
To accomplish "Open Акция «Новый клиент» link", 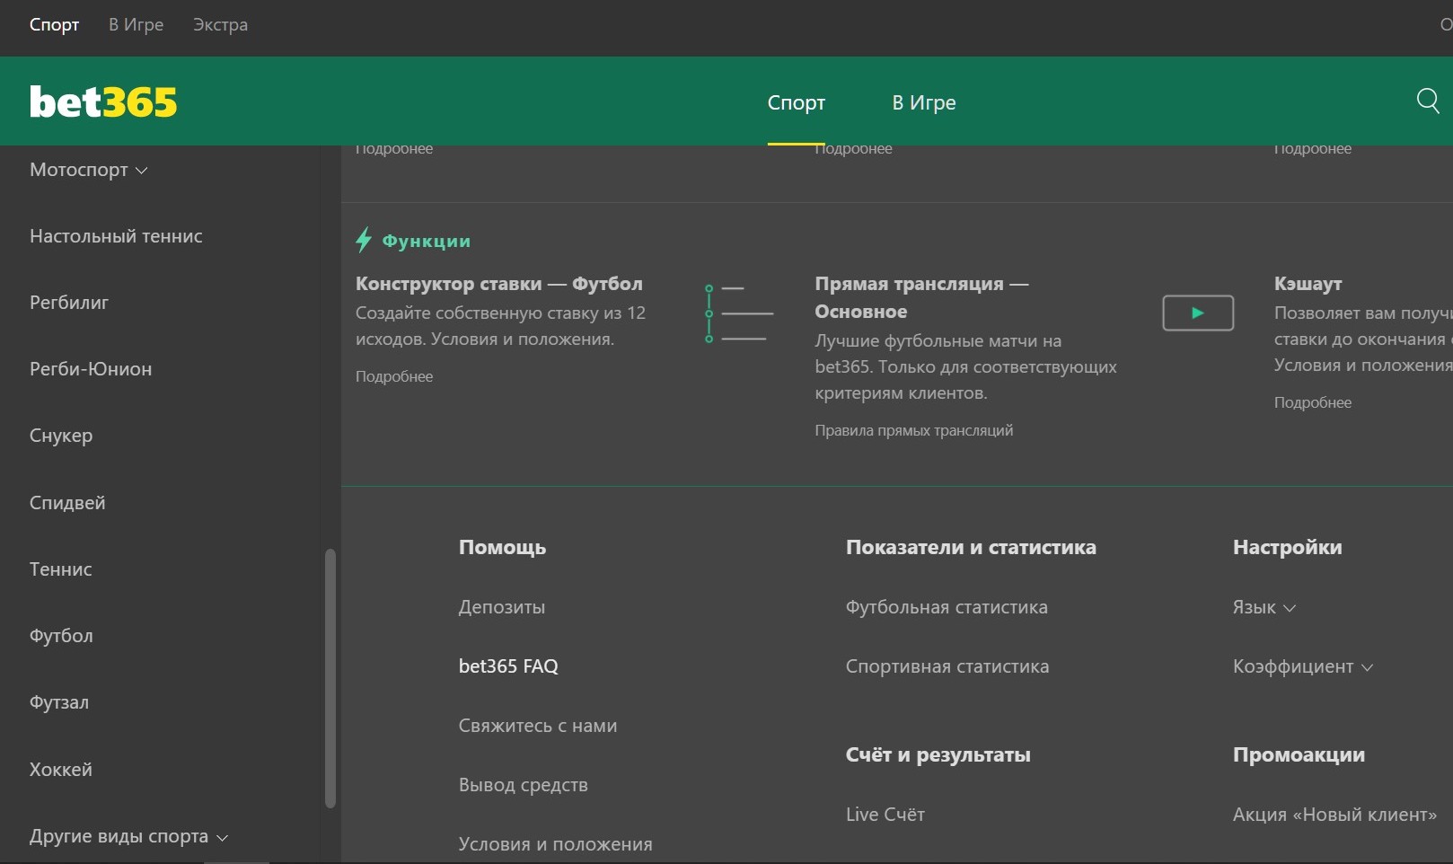I will (1335, 815).
